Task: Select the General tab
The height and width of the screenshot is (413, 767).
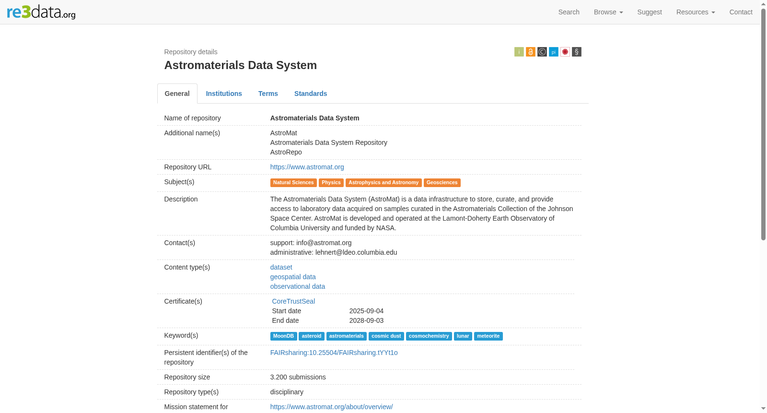Action: [177, 94]
